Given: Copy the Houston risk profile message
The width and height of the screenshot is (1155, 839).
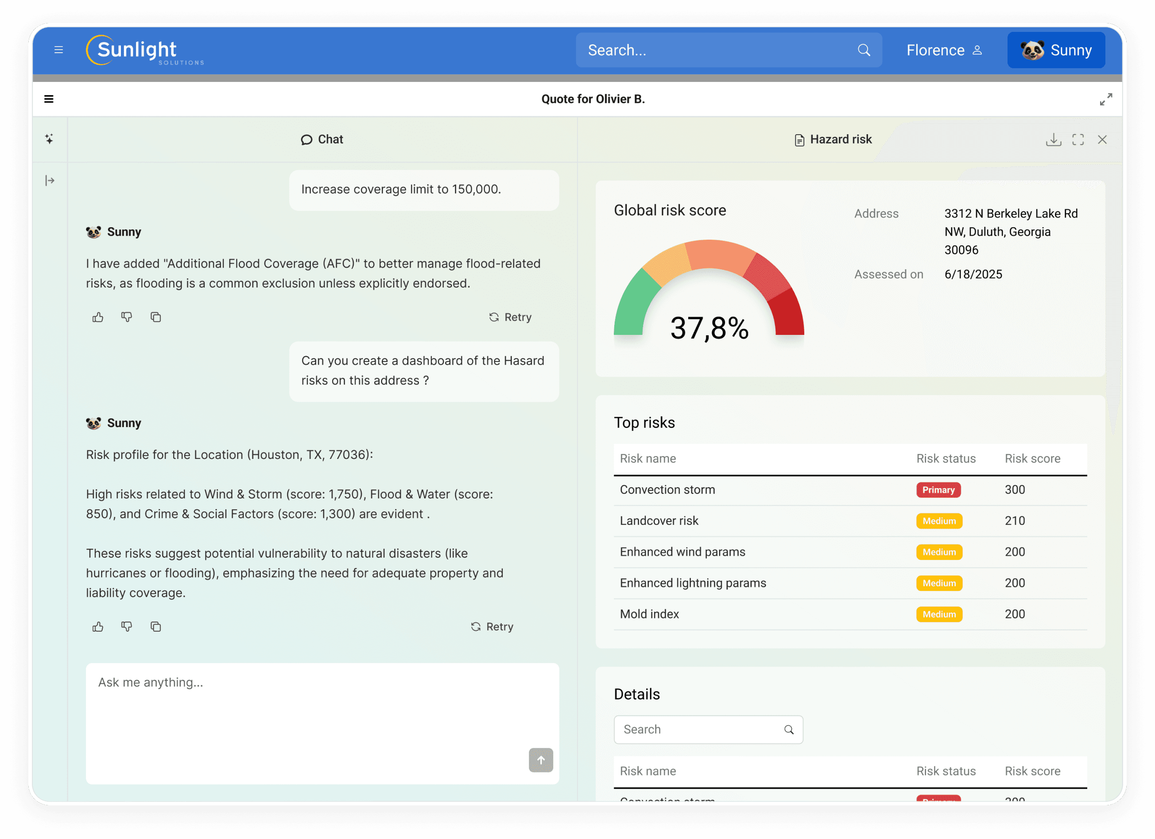Looking at the screenshot, I should [x=156, y=626].
